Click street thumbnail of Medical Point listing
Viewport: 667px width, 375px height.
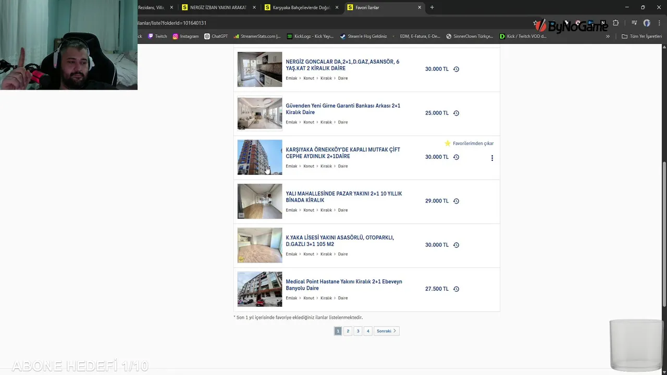[260, 289]
